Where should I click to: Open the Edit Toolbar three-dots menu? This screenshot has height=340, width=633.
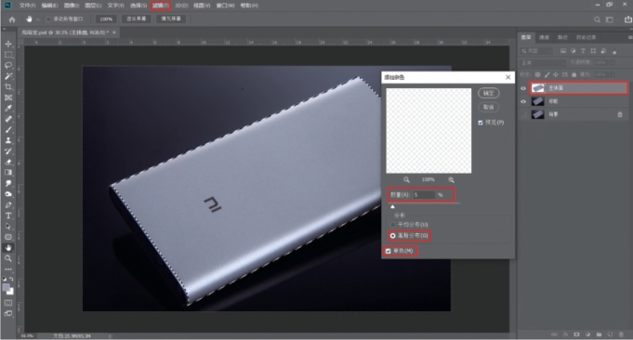(8, 269)
